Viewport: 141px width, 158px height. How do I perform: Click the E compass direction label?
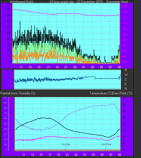pyautogui.click(x=126, y=84)
